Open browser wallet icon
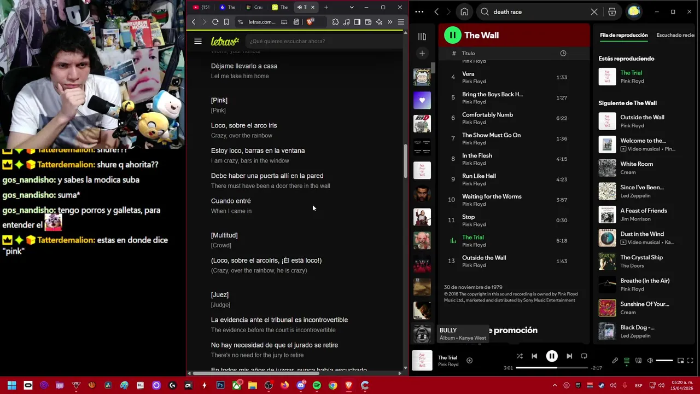This screenshot has width=700, height=394. click(368, 22)
